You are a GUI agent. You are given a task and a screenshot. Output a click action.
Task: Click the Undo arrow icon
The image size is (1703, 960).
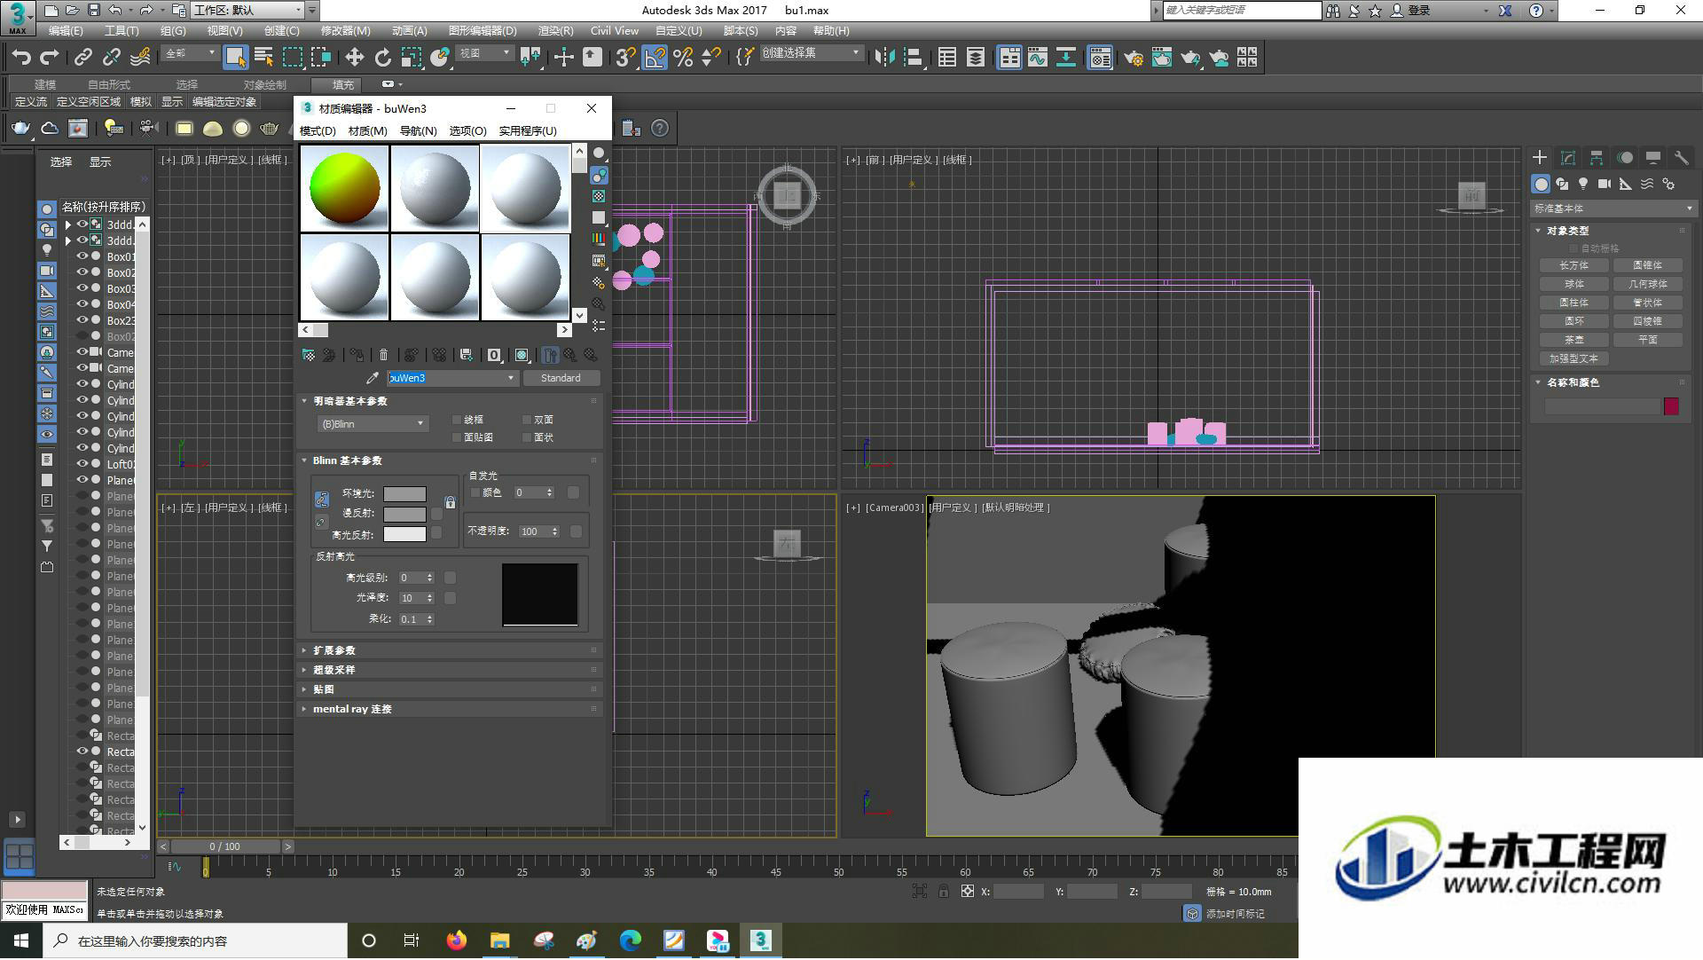point(21,58)
